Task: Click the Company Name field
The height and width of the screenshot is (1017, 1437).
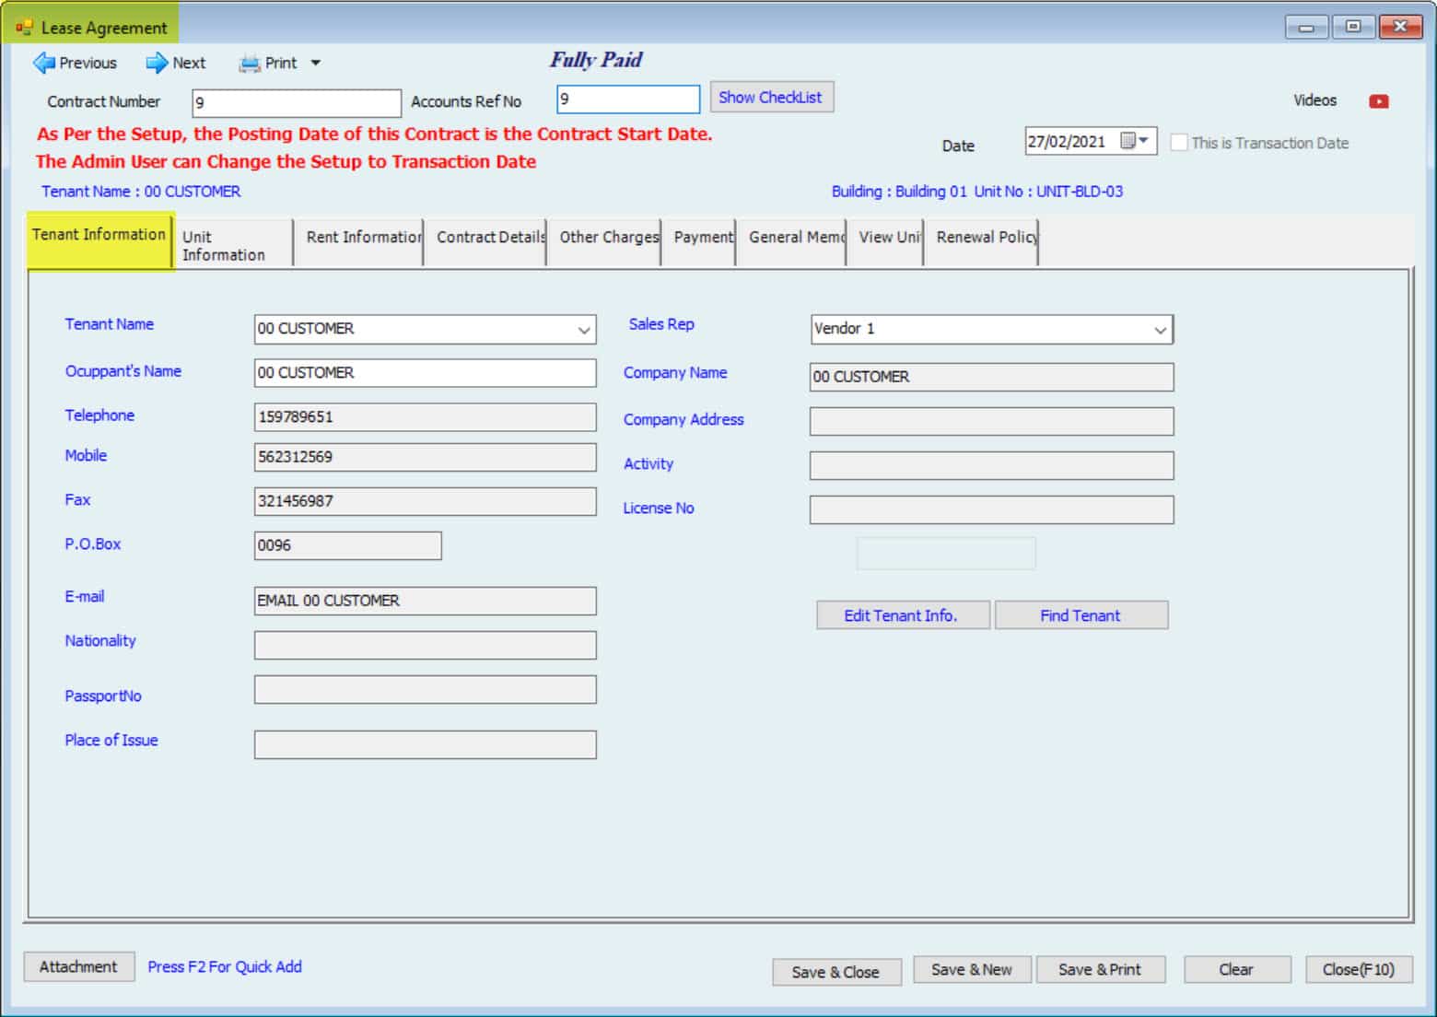Action: (992, 377)
